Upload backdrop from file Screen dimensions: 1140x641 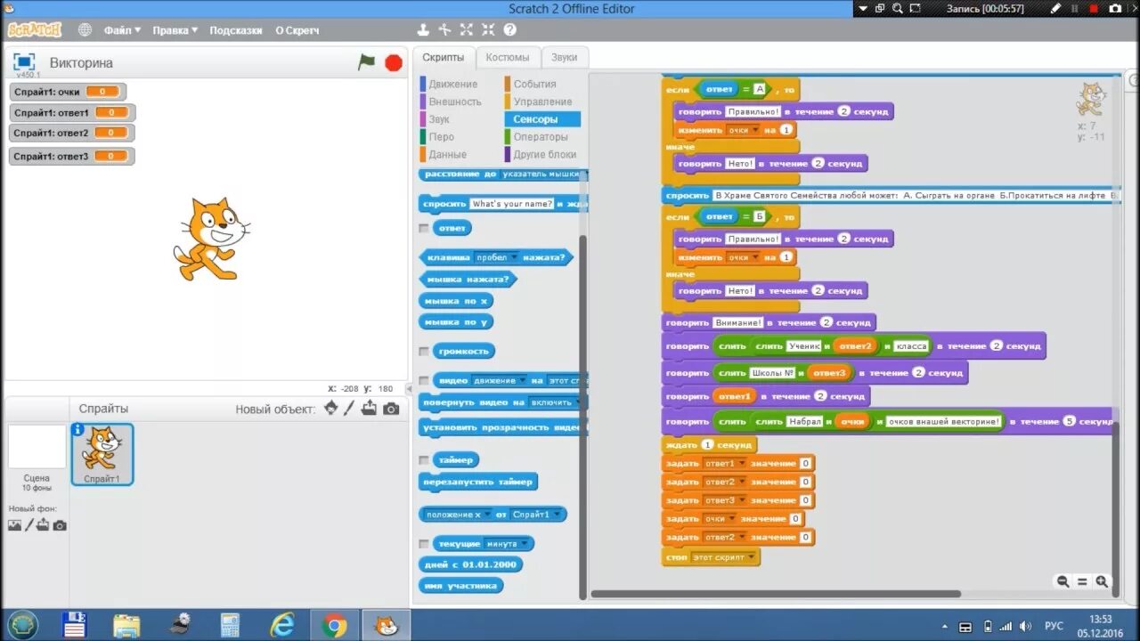[43, 525]
